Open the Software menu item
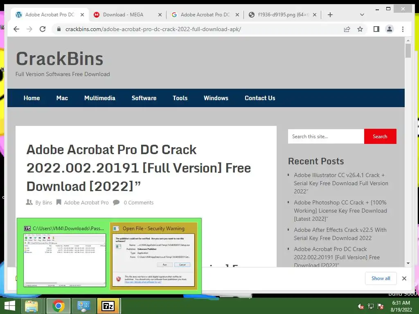 (144, 98)
